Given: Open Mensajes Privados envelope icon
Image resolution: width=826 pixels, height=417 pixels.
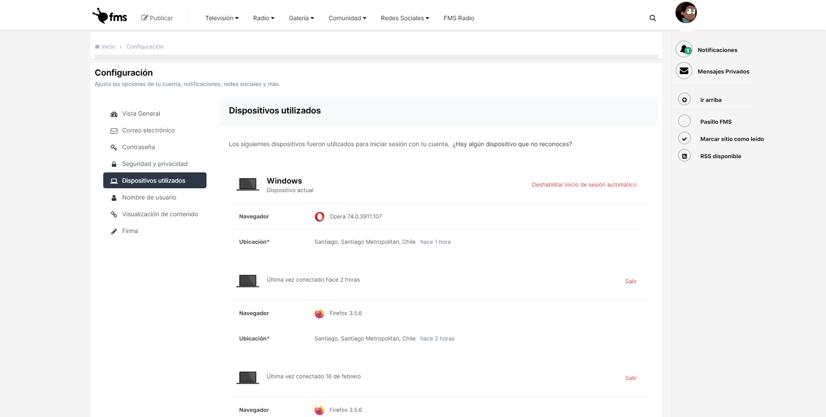Looking at the screenshot, I should [684, 71].
